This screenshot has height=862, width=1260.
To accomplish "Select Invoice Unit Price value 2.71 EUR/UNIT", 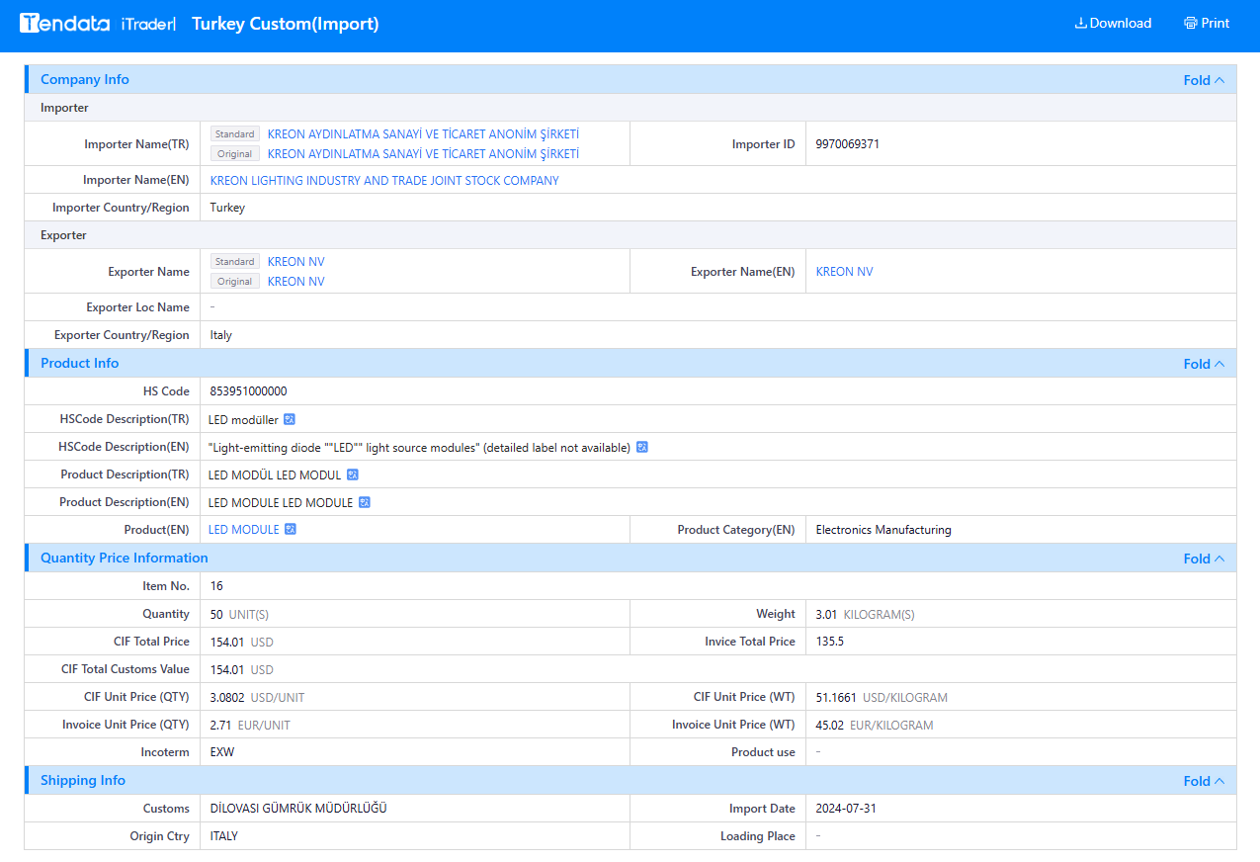I will [250, 726].
